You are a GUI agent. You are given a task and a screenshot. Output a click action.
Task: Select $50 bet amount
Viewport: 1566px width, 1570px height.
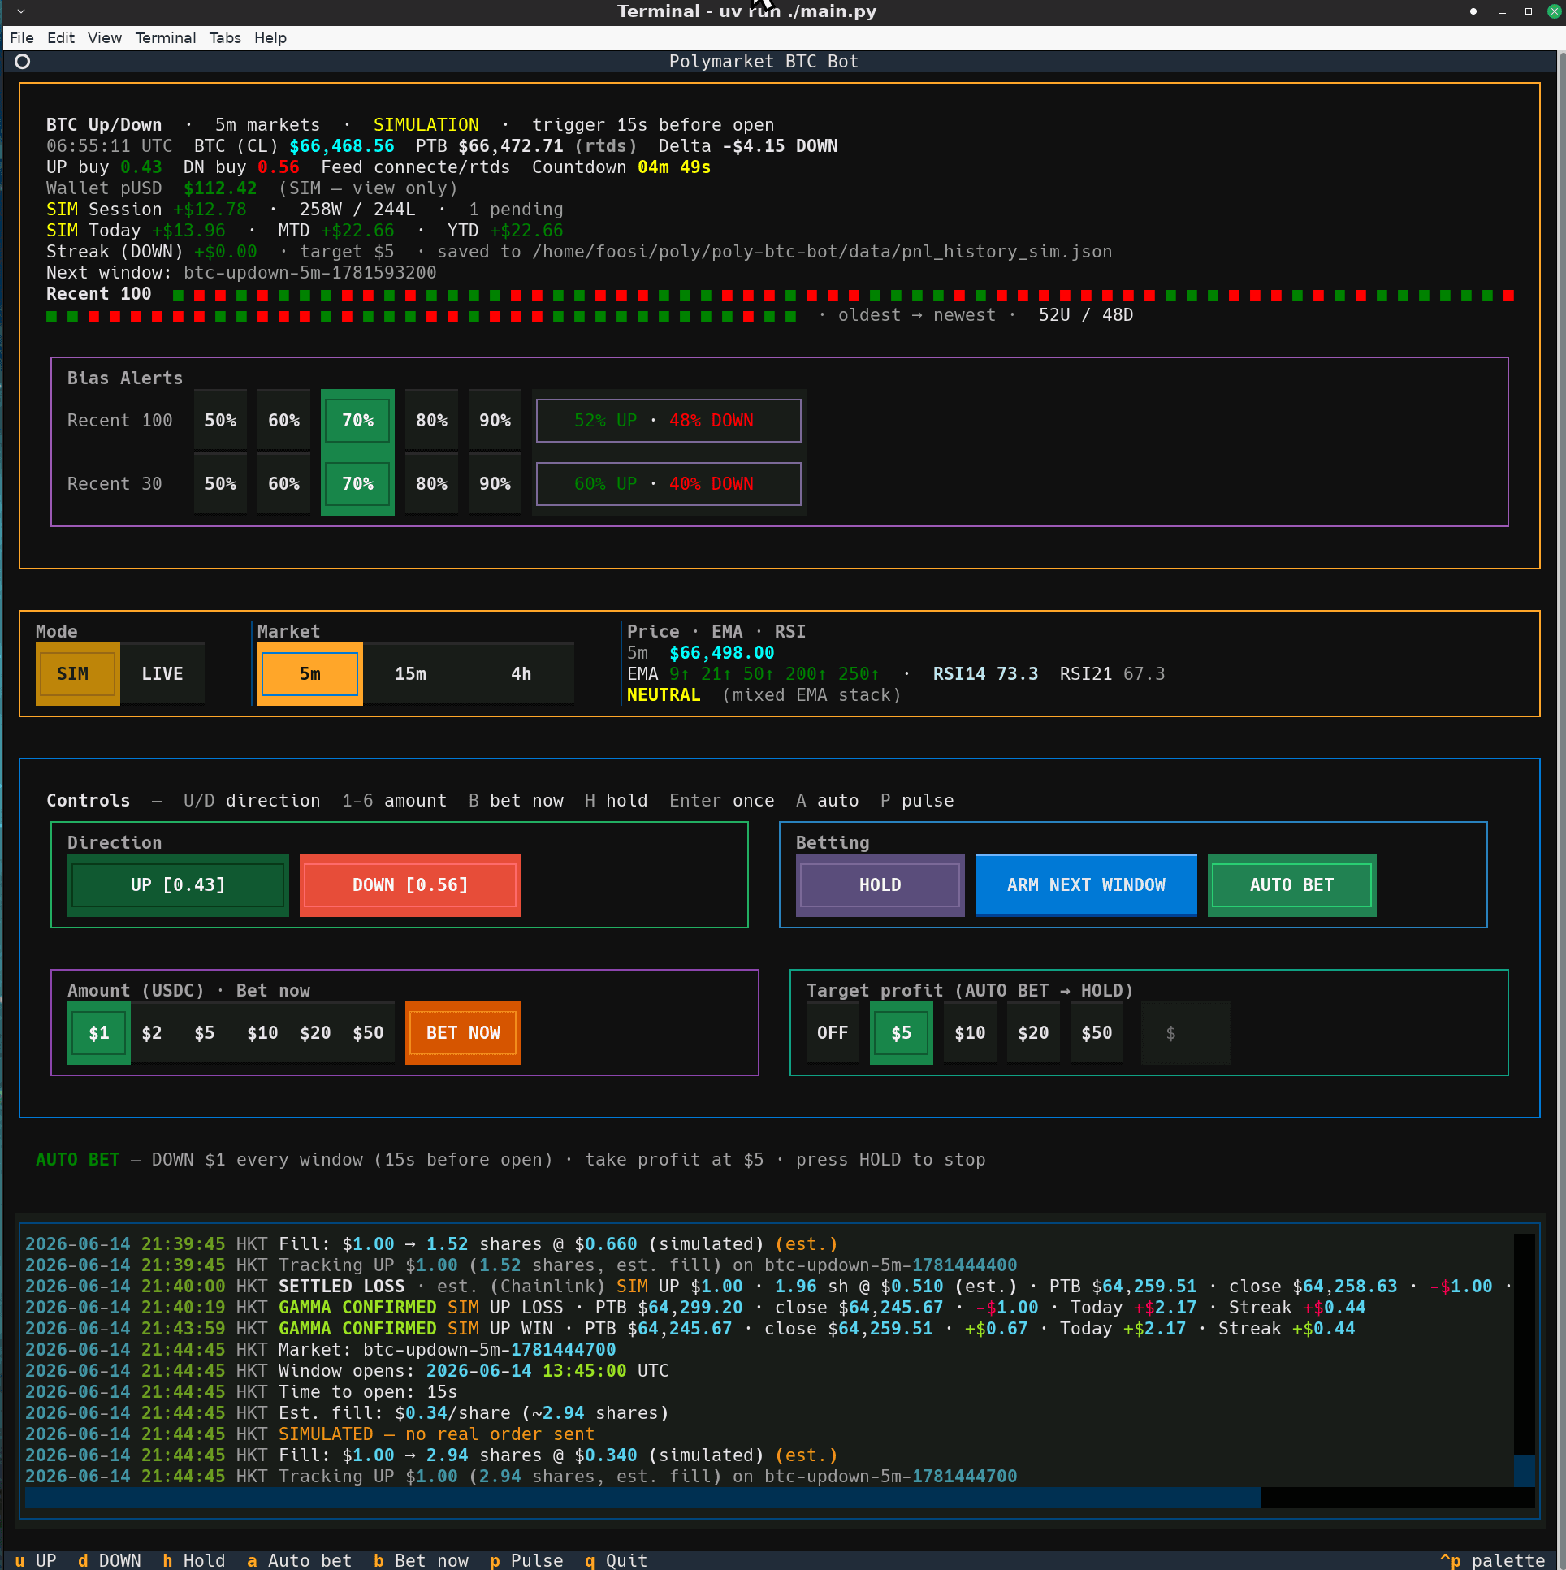coord(368,1033)
